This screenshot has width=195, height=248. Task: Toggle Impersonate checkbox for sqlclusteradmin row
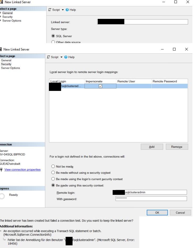100,86
